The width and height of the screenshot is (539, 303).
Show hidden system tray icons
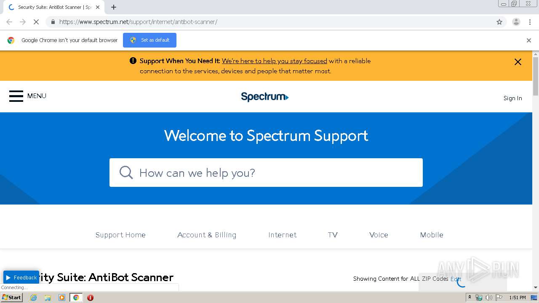pos(470,298)
